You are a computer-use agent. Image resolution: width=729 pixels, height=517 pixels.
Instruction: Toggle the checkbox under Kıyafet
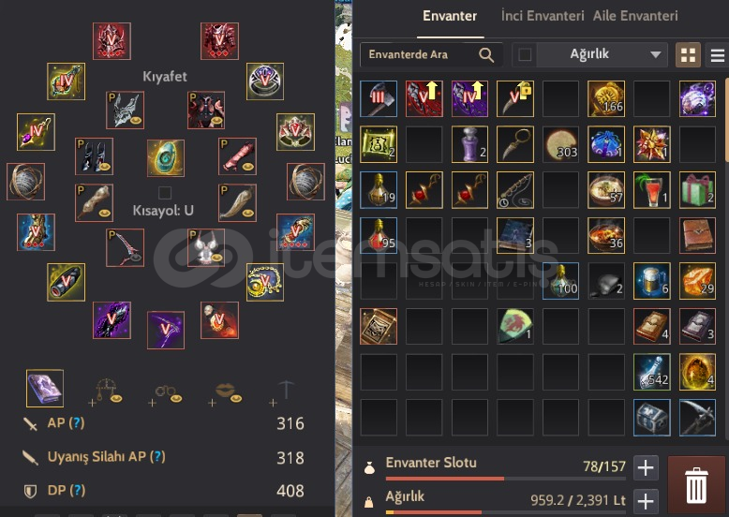click(165, 192)
